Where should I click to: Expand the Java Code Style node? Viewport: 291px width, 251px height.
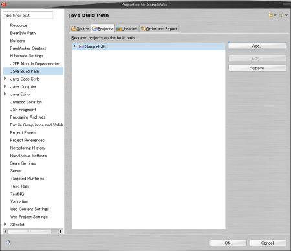(x=5, y=79)
